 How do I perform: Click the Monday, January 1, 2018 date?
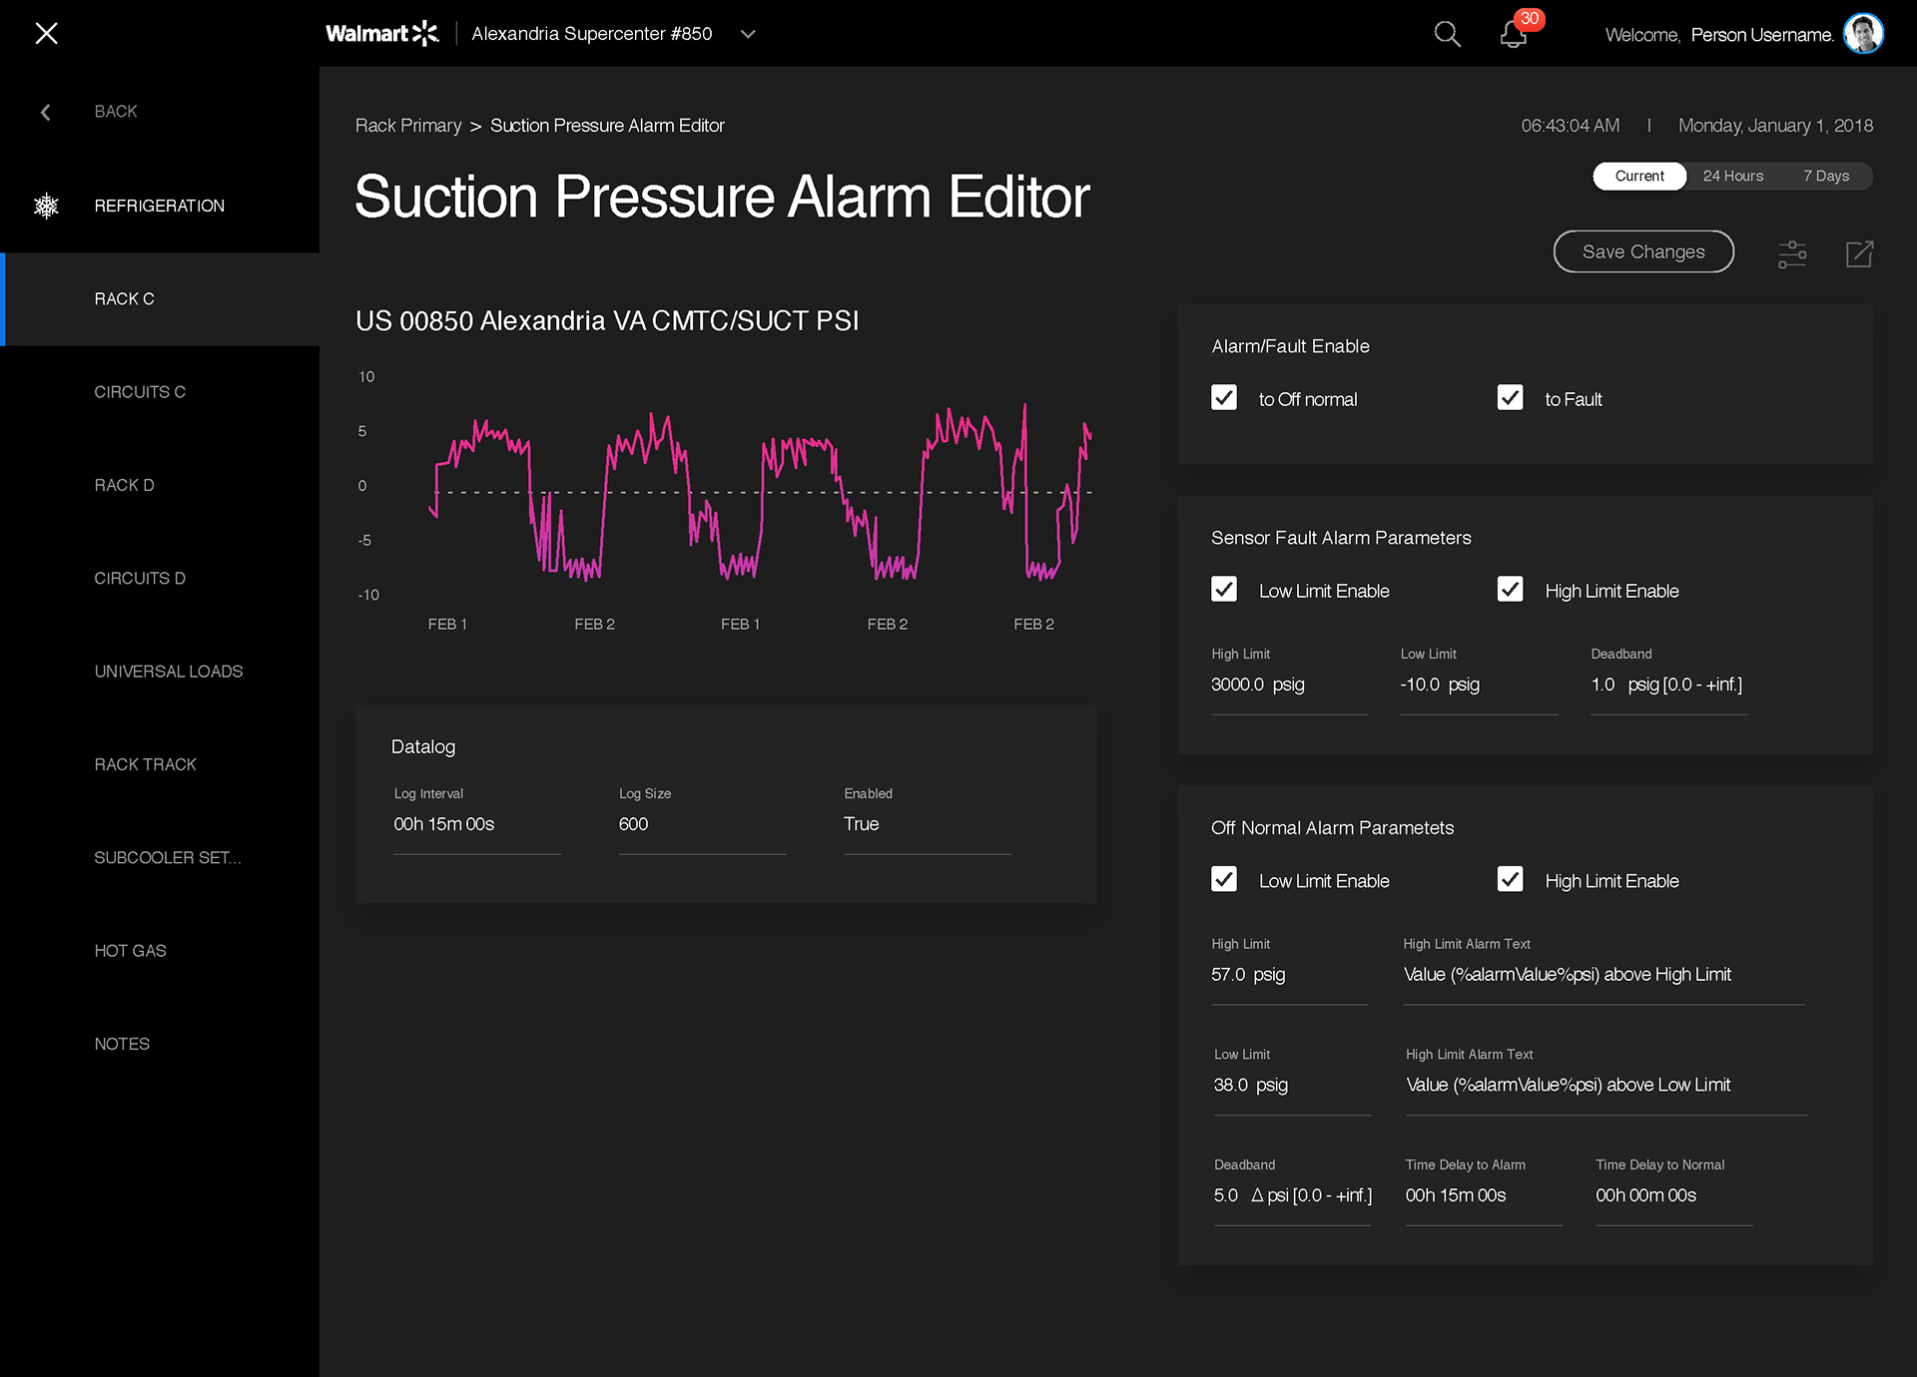pyautogui.click(x=1775, y=126)
